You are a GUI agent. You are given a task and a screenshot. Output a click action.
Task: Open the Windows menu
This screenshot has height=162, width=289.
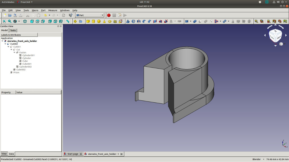tap(65, 10)
